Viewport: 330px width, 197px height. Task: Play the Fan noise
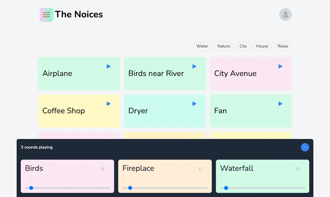pyautogui.click(x=280, y=103)
